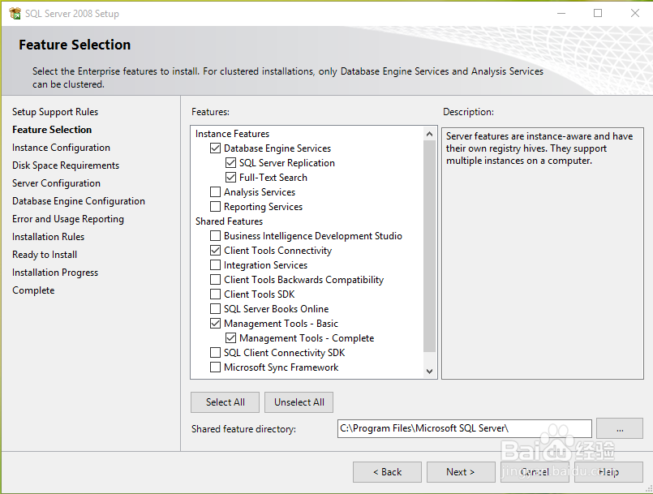653x494 pixels.
Task: Select Installation Progress step
Action: pyautogui.click(x=55, y=273)
